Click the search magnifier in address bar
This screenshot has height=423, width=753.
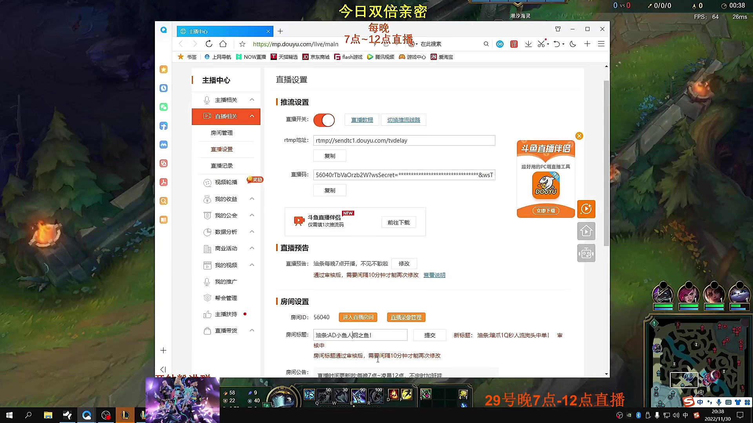[x=486, y=44]
